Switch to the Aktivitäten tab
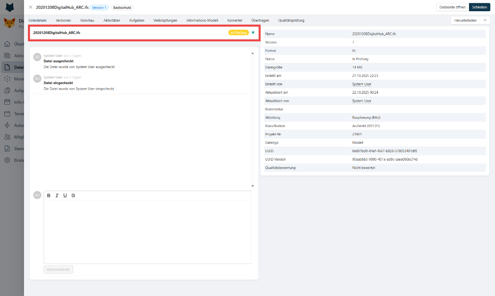Viewport: 495px width, 296px height. pyautogui.click(x=112, y=20)
